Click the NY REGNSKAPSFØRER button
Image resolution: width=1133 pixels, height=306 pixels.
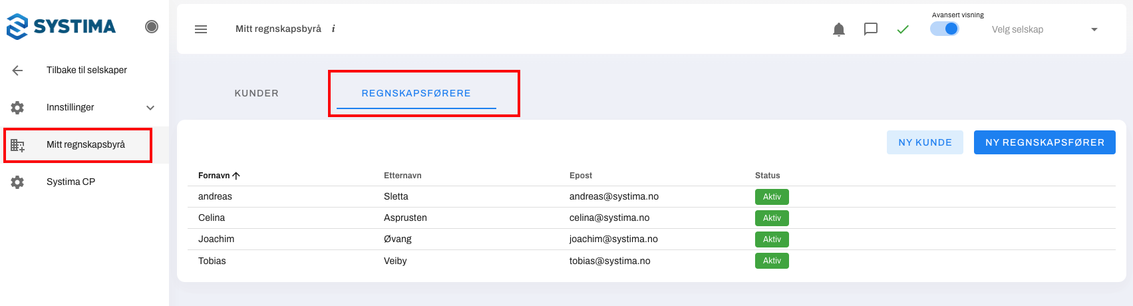click(1045, 142)
